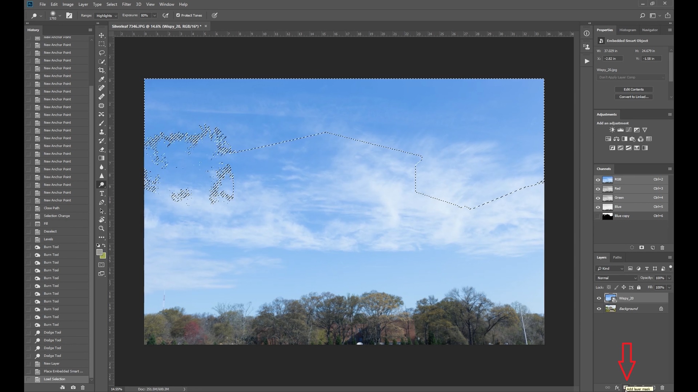Viewport: 698px width, 392px height.
Task: Select the Gradient tool
Action: click(101, 158)
